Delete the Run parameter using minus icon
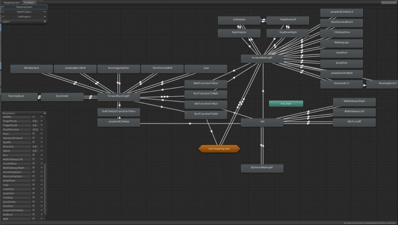This screenshot has width=398, height=225. 42,155
